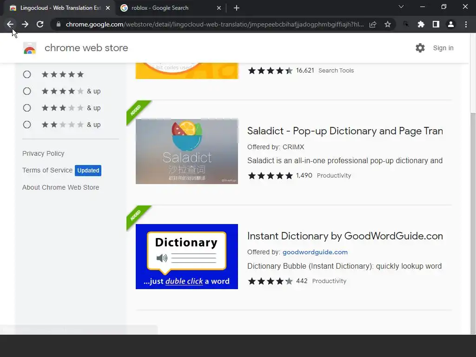476x357 pixels.
Task: Toggle the browser side panel icon
Action: click(x=436, y=24)
